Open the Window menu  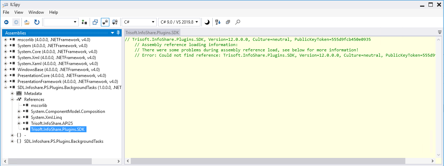click(36, 12)
